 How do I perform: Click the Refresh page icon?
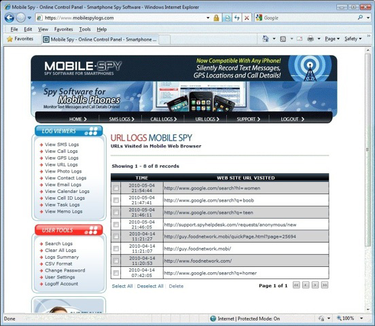click(x=237, y=18)
